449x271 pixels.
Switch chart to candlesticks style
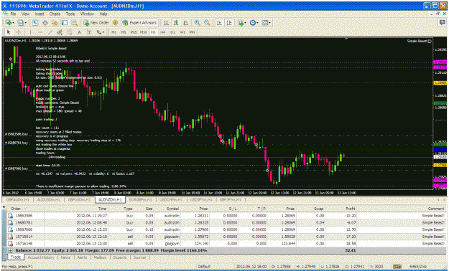point(176,23)
